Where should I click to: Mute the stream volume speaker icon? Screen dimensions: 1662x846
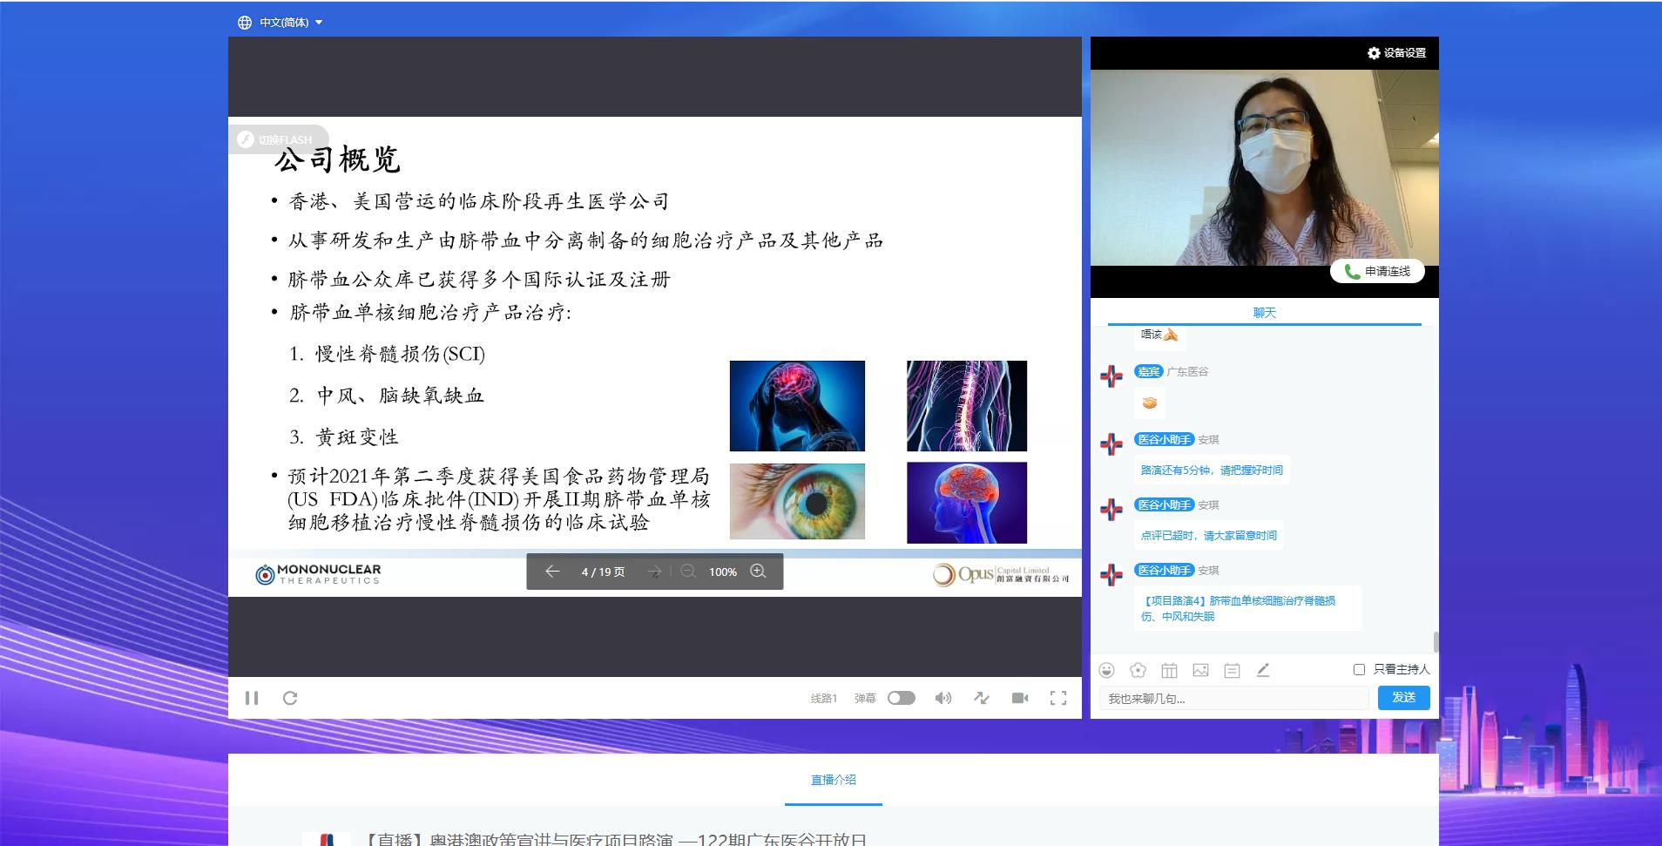tap(942, 698)
